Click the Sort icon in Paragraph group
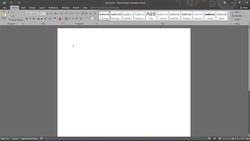This screenshot has width=250, height=141. (x=91, y=13)
